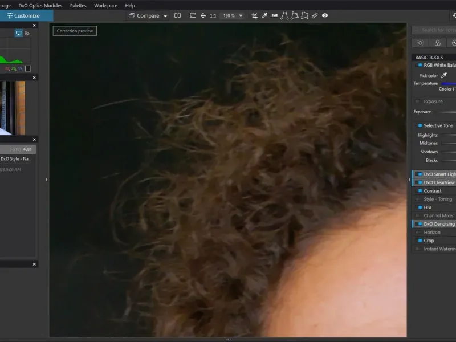Select the Crop tool in toolbar
The image size is (456, 342).
tap(254, 16)
